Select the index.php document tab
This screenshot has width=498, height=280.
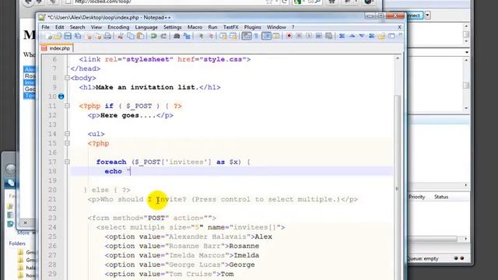(57, 48)
